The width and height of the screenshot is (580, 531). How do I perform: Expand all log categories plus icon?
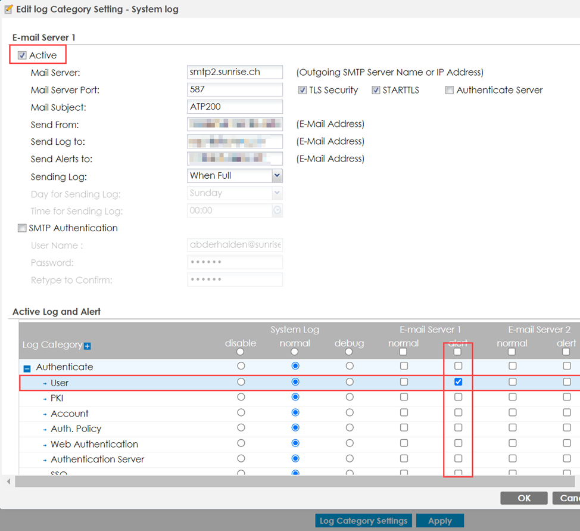click(x=88, y=346)
